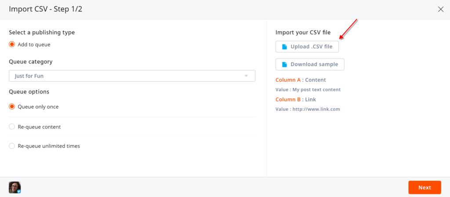
Task: Click the Download sample button
Action: click(x=310, y=64)
